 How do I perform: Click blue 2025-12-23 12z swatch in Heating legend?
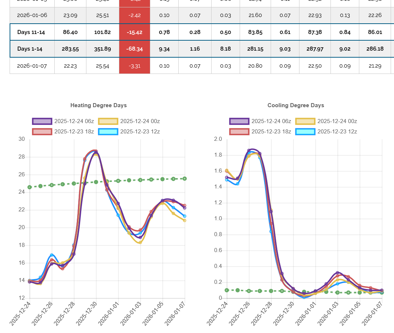click(x=108, y=132)
